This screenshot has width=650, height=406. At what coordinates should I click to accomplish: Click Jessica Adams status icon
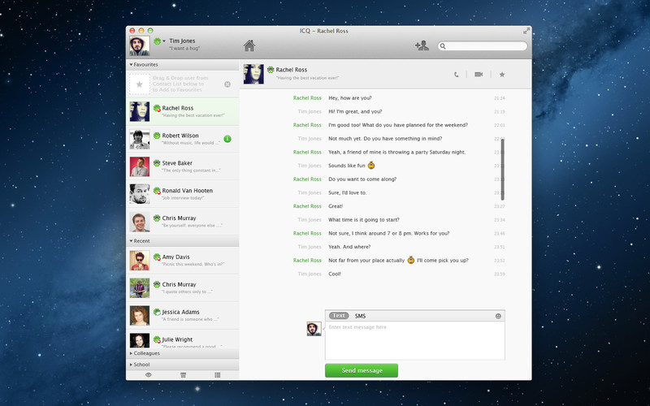pyautogui.click(x=157, y=312)
